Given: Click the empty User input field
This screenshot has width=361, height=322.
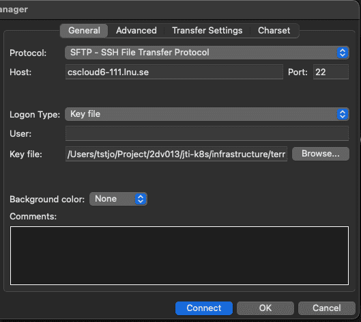Looking at the screenshot, I should 207,133.
